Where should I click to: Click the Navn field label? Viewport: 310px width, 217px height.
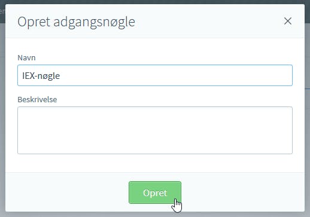point(26,58)
